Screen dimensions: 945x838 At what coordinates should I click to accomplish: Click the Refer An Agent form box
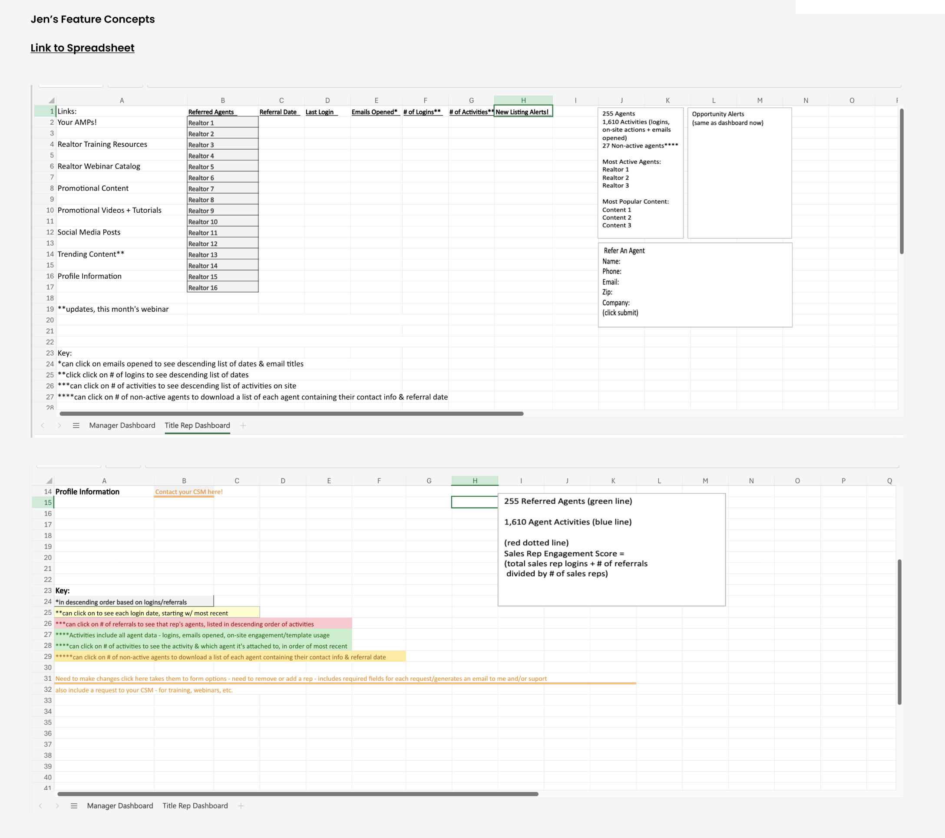click(694, 285)
